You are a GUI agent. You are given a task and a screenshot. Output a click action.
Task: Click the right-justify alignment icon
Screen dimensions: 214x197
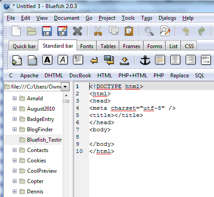coord(191,60)
